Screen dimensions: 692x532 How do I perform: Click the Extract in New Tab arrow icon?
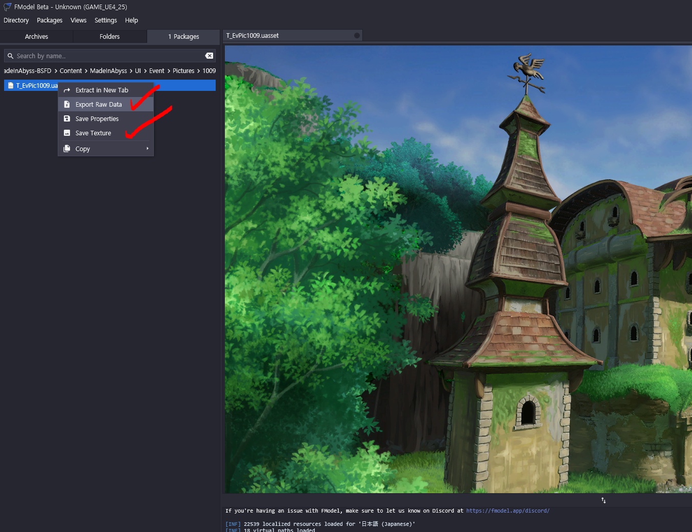(66, 90)
